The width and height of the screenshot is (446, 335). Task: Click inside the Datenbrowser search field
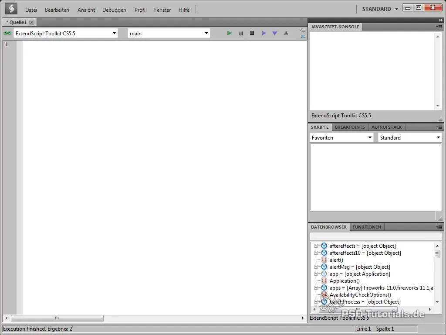coord(376,236)
